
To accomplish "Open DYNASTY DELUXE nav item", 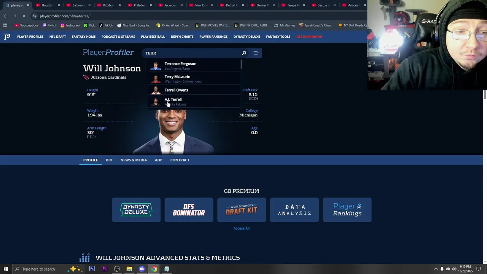I will [x=247, y=37].
